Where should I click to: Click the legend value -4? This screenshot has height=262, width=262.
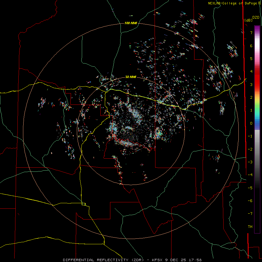pos(250,175)
